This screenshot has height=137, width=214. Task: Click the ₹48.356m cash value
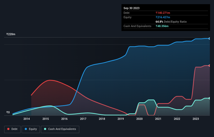point(162,26)
